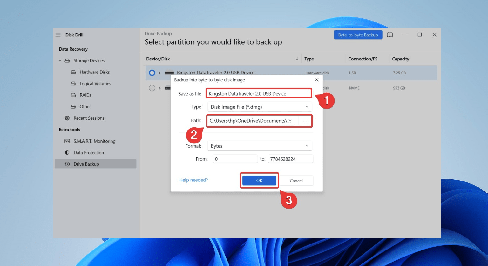Open the Path dropdown list
Viewport: 488px width, 266px height.
(290, 121)
